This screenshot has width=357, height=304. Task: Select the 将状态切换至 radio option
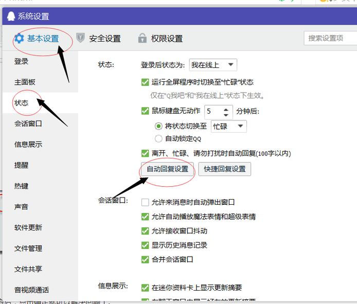coord(158,126)
